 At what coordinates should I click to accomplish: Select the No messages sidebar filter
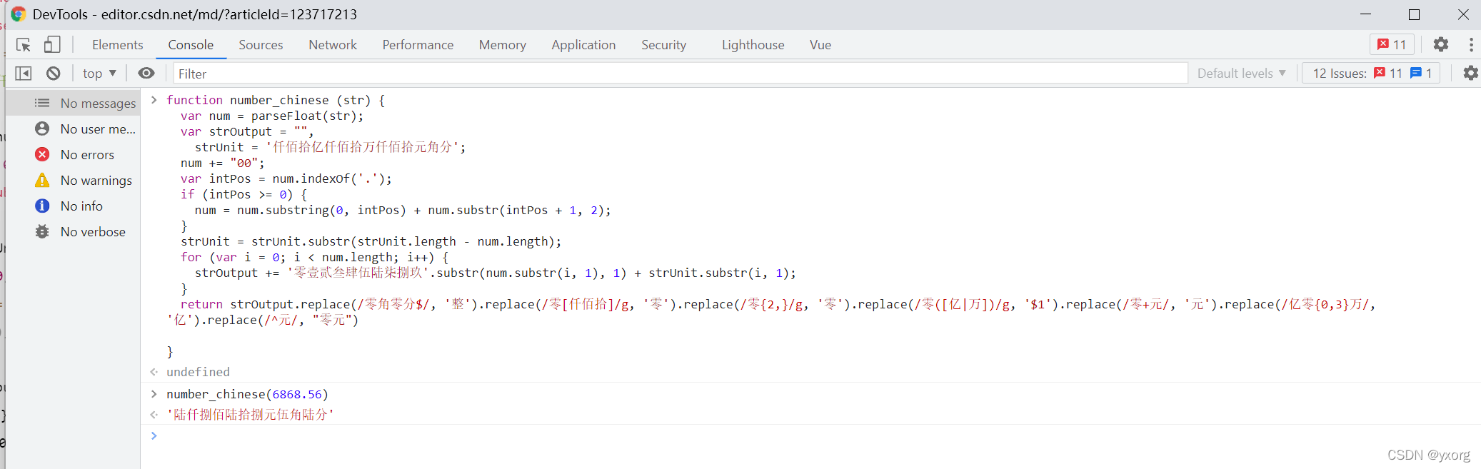tap(73, 103)
